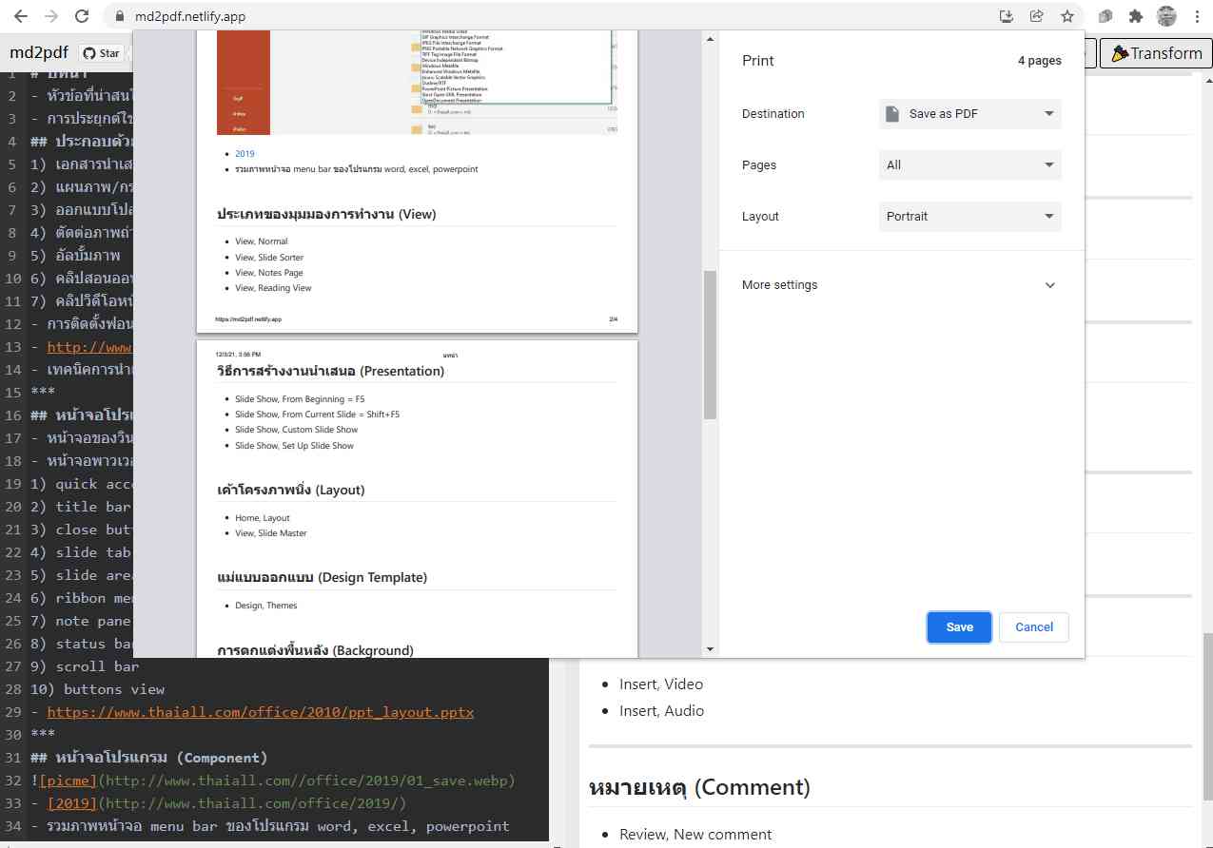
Task: Click the share page icon
Action: (x=1036, y=16)
